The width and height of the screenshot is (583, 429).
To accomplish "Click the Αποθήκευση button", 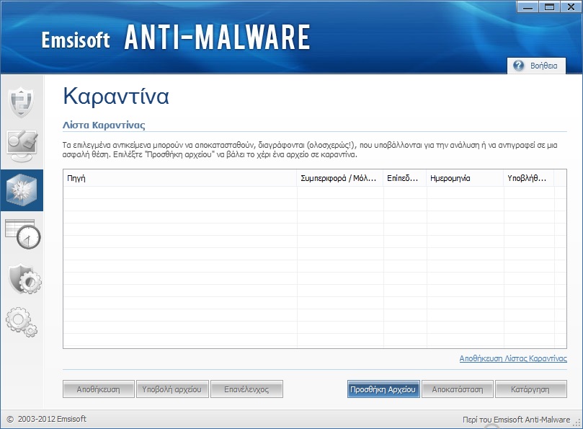I will (99, 389).
